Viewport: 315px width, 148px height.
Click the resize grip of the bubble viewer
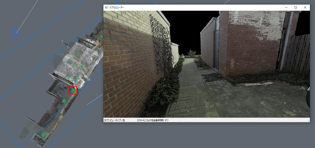coord(308,121)
